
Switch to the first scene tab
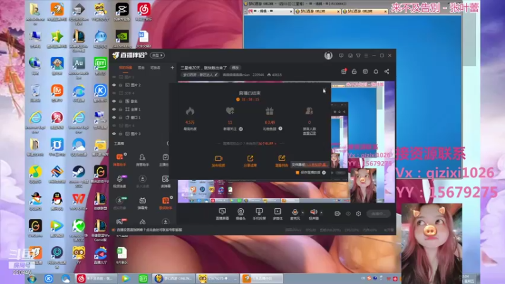click(126, 68)
